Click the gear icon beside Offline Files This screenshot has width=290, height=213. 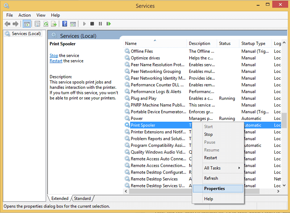pyautogui.click(x=127, y=51)
